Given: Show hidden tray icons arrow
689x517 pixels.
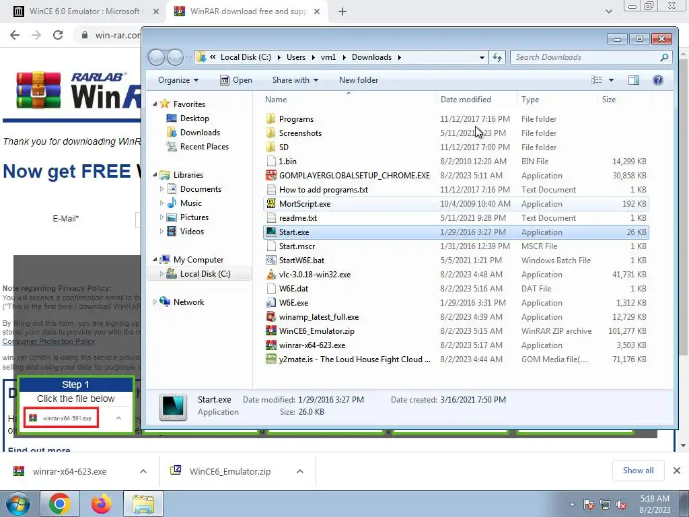Looking at the screenshot, I should click(572, 505).
